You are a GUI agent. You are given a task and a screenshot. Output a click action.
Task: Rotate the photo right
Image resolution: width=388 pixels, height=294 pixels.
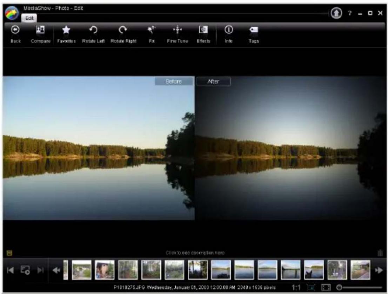[123, 34]
